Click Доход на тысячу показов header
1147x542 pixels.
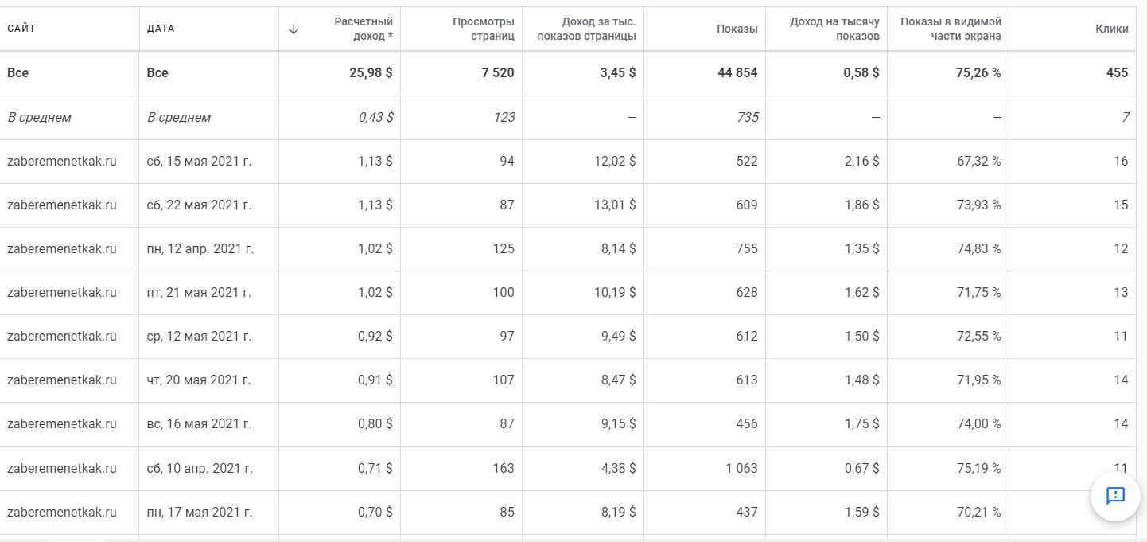[x=834, y=29]
